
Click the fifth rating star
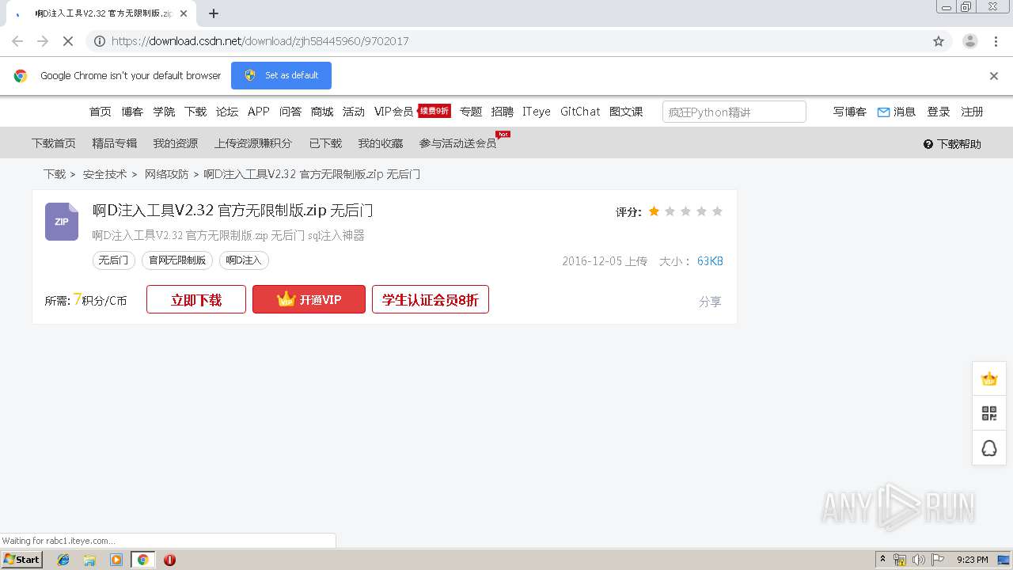pyautogui.click(x=717, y=211)
